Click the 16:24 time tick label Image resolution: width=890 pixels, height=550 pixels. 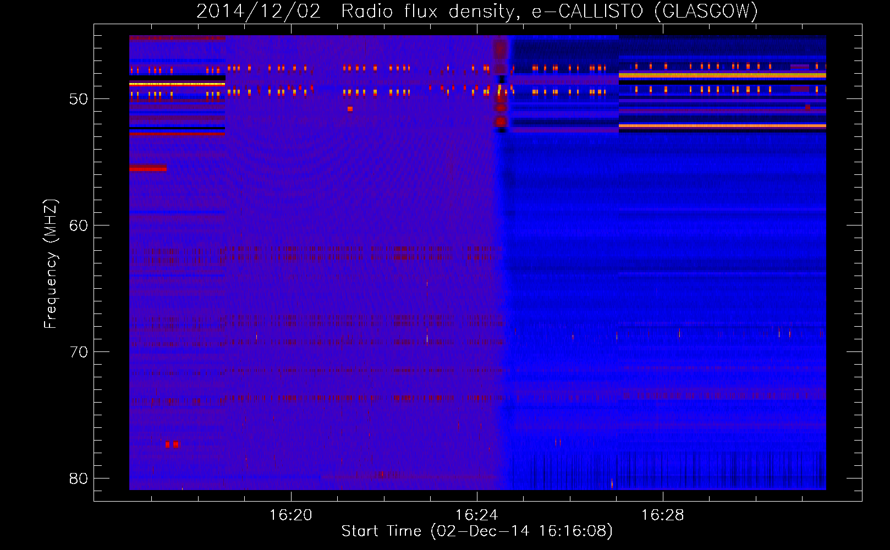coord(476,515)
